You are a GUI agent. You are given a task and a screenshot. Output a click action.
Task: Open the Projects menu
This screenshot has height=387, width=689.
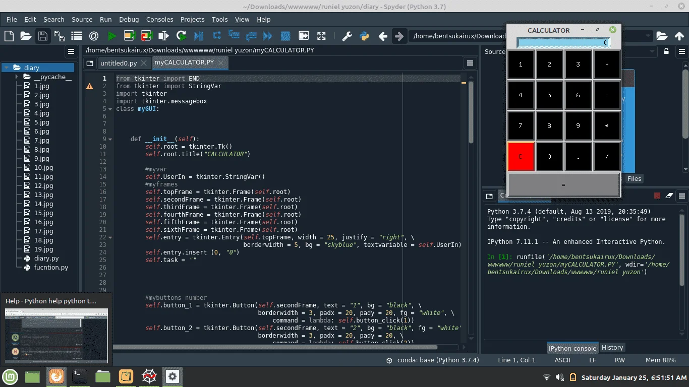(x=192, y=19)
